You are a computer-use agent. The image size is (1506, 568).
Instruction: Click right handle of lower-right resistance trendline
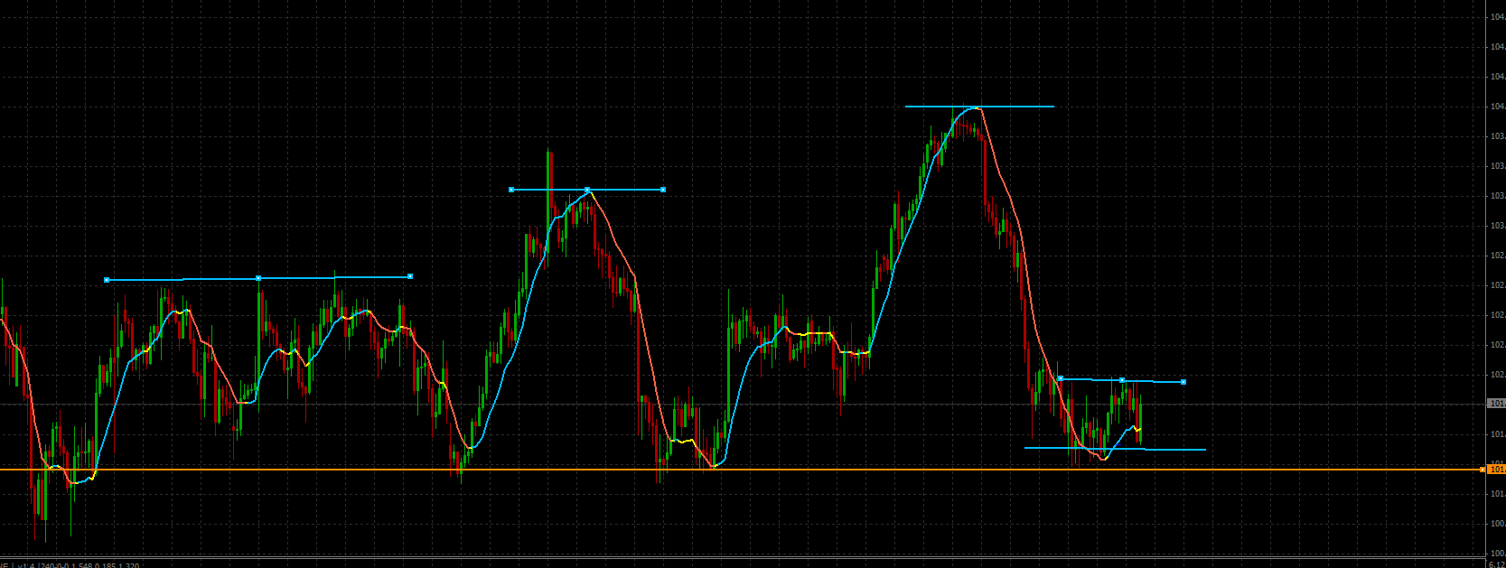(1183, 382)
